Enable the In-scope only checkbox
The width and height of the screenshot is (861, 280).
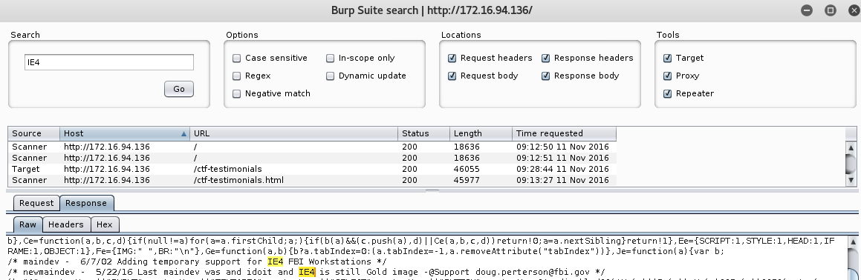[330, 58]
